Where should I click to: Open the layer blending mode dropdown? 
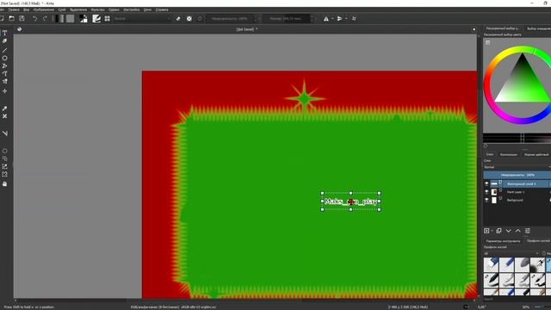coord(517,167)
